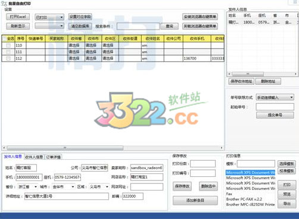The image size is (299, 219).
Task: Click the 模板 template field
Action: click(256, 164)
